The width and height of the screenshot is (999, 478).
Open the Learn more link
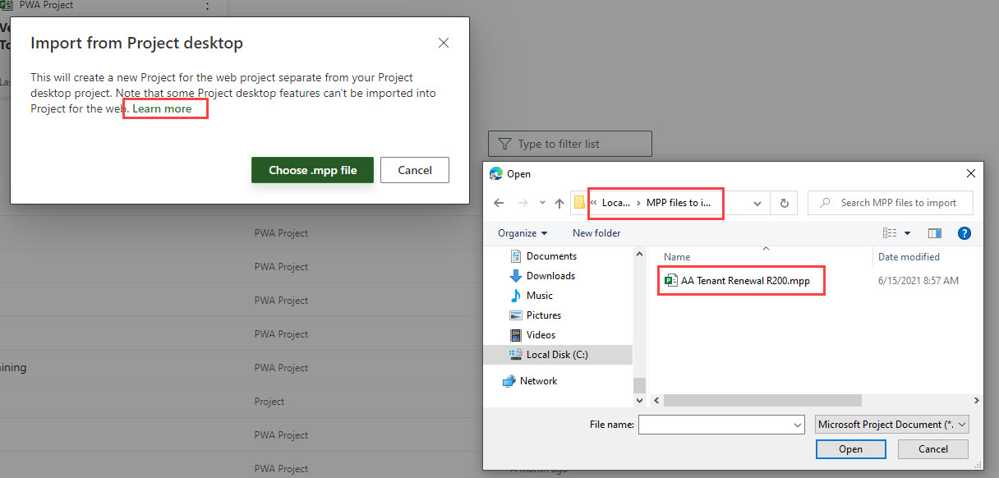tap(162, 108)
